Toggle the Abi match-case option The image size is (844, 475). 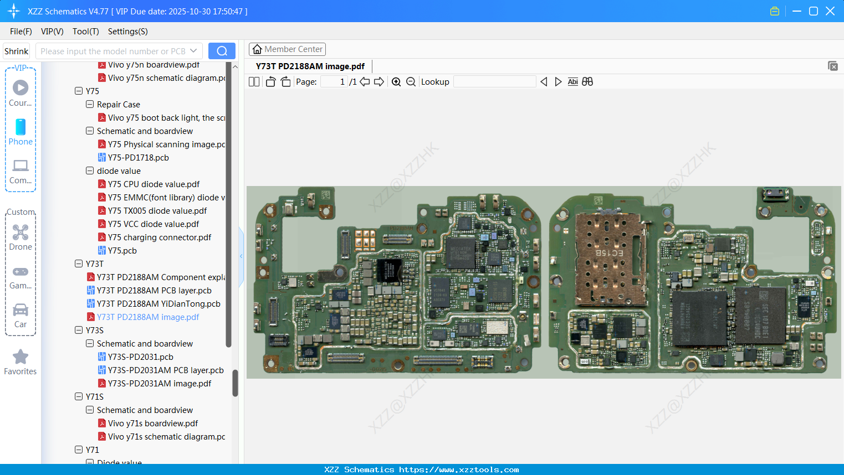click(573, 82)
